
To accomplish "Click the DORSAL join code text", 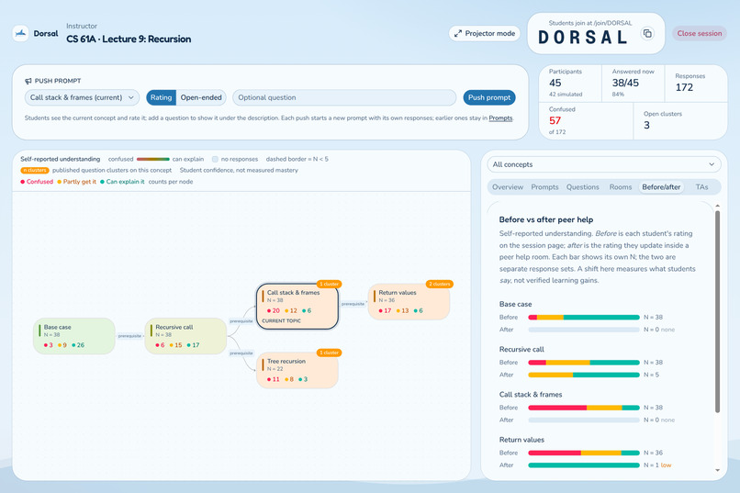I will click(x=583, y=38).
